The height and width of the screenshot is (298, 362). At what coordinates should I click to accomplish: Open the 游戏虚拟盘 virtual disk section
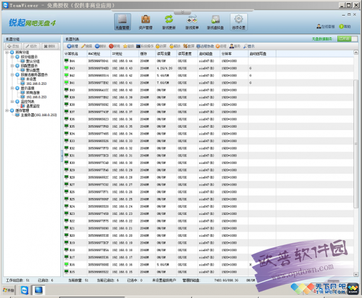click(215, 22)
